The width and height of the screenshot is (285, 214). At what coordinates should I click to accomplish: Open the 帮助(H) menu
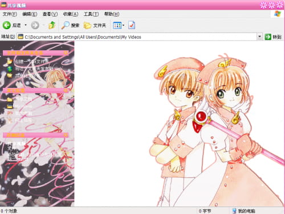point(112,14)
